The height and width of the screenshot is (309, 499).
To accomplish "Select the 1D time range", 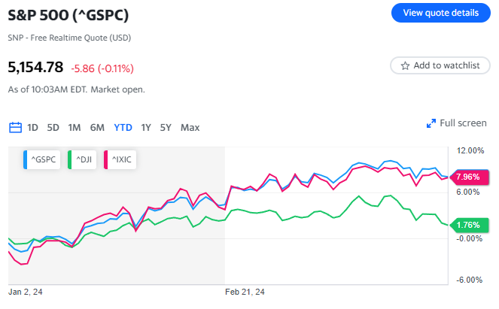I will (33, 127).
